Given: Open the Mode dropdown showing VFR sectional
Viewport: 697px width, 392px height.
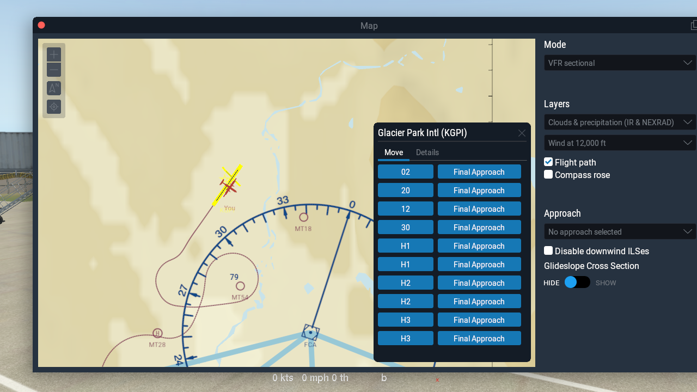Looking at the screenshot, I should click(x=620, y=63).
